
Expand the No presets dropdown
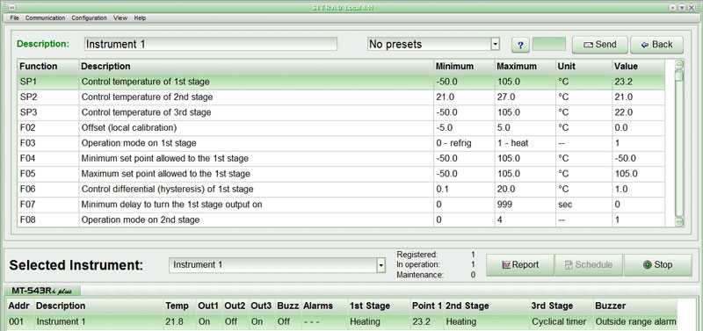click(x=496, y=45)
